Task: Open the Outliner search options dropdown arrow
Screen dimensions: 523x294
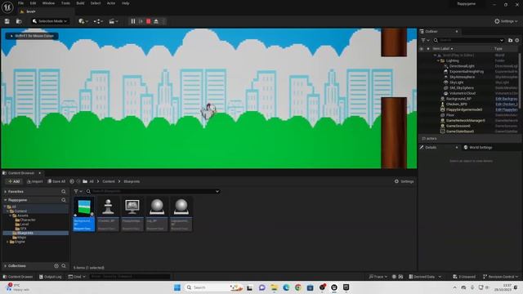Action: [501, 40]
